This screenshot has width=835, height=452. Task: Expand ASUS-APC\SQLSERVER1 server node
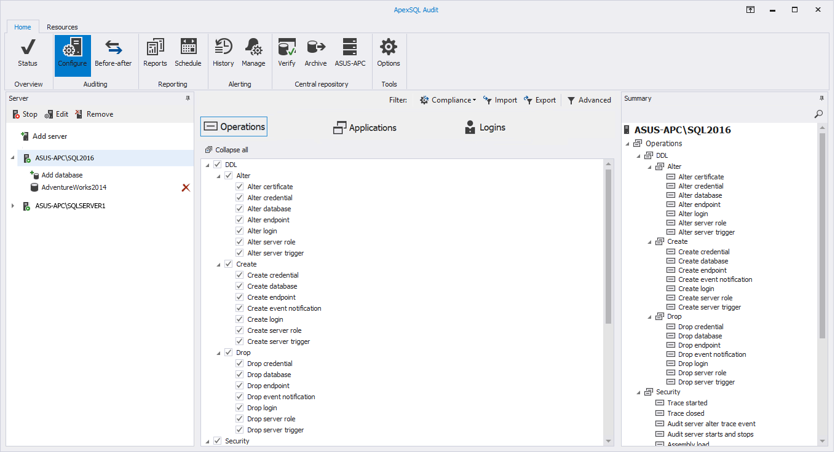pos(12,206)
